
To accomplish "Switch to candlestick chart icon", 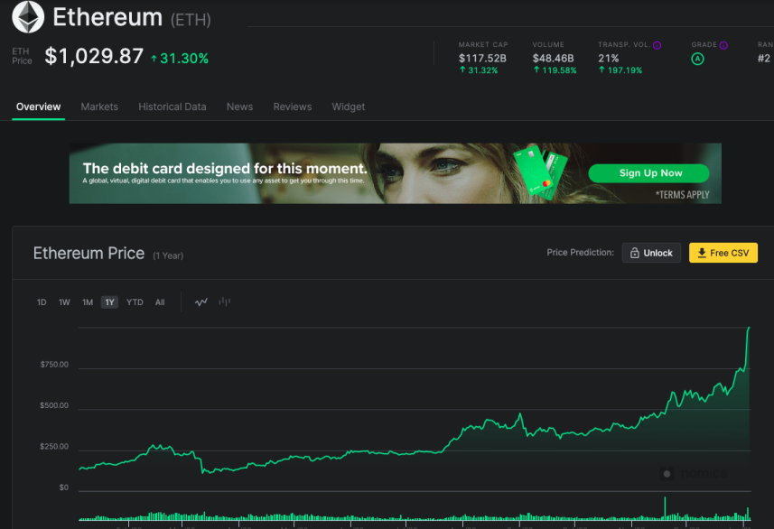I will point(225,302).
